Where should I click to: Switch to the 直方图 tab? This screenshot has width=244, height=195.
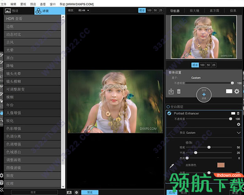(x=214, y=11)
